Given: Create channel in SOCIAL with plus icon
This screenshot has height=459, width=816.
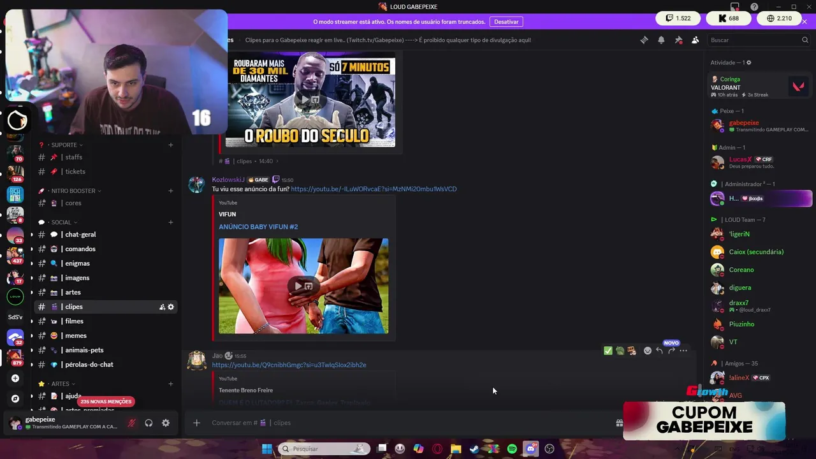Looking at the screenshot, I should coord(170,222).
